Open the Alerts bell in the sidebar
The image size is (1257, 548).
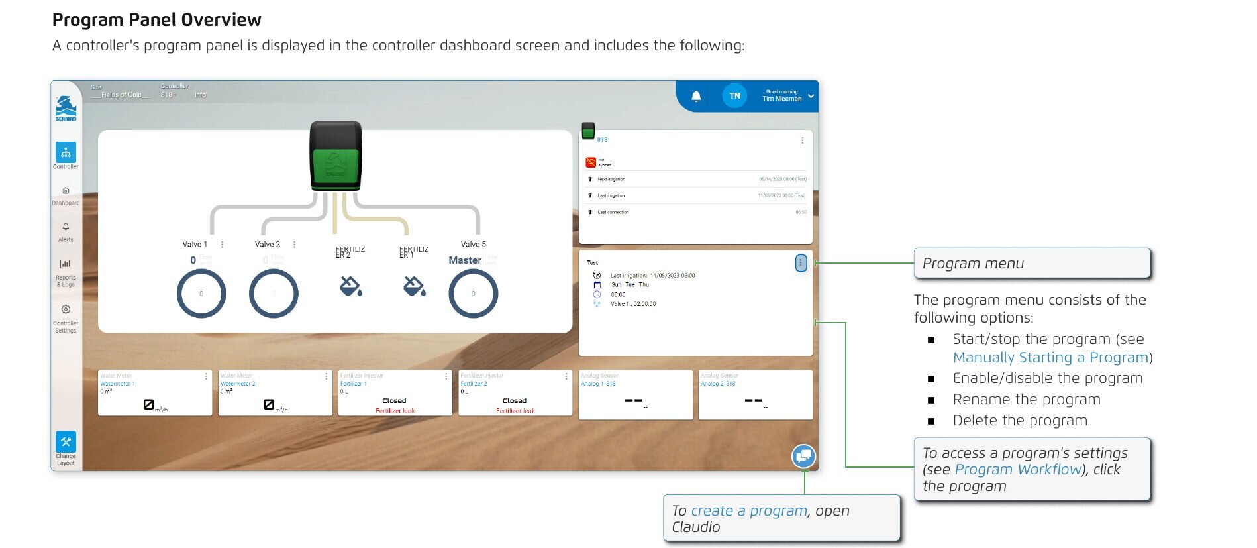point(66,227)
